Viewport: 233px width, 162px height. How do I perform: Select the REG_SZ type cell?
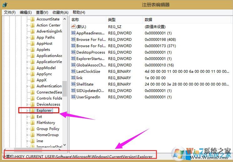(115, 27)
